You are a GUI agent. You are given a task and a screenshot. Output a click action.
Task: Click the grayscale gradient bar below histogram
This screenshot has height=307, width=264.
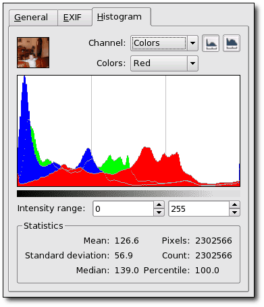tap(128, 194)
